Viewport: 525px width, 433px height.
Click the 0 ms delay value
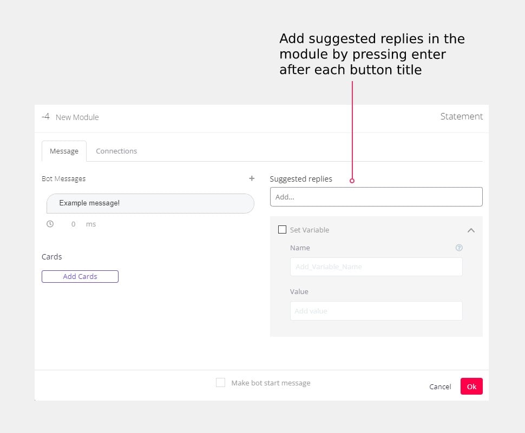tap(73, 223)
